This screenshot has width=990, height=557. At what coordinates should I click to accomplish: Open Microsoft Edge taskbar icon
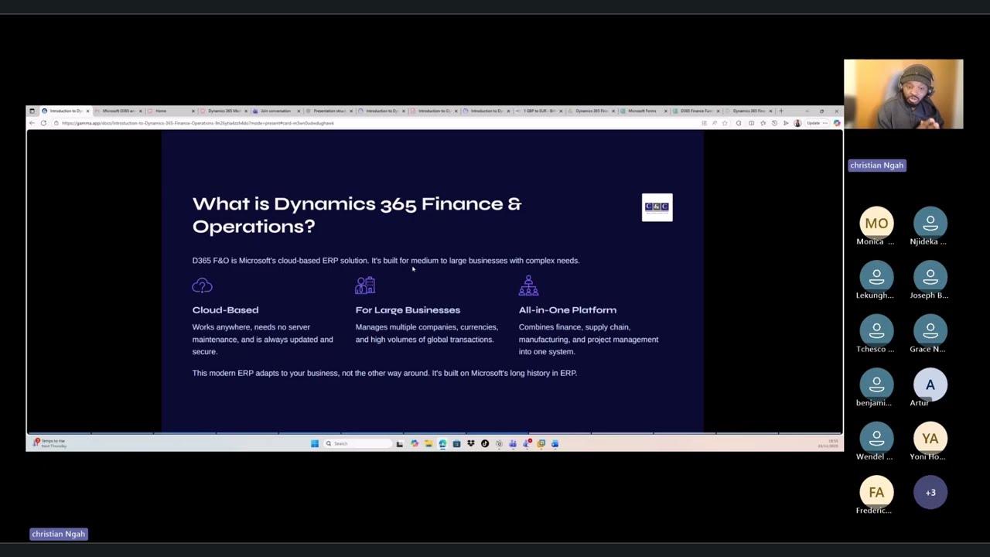[442, 443]
